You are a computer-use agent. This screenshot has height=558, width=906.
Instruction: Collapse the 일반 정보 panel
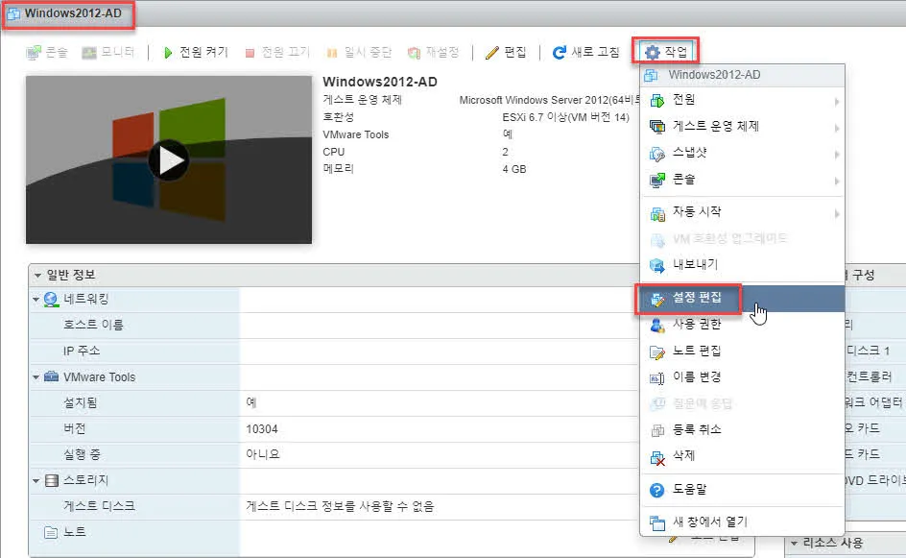point(37,276)
